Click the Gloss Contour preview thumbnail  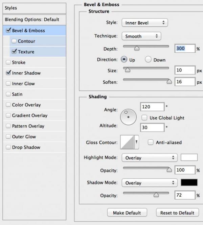tap(127, 143)
